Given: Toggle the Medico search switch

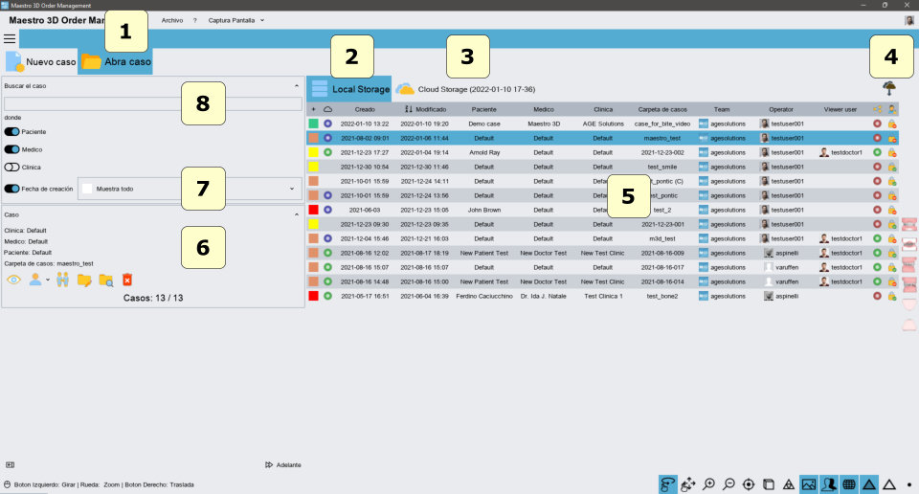Looking at the screenshot, I should click(11, 149).
